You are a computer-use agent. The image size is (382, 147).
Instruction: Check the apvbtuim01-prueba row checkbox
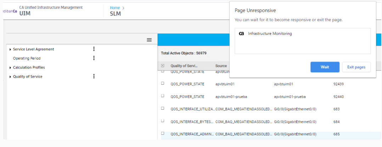[163, 96]
